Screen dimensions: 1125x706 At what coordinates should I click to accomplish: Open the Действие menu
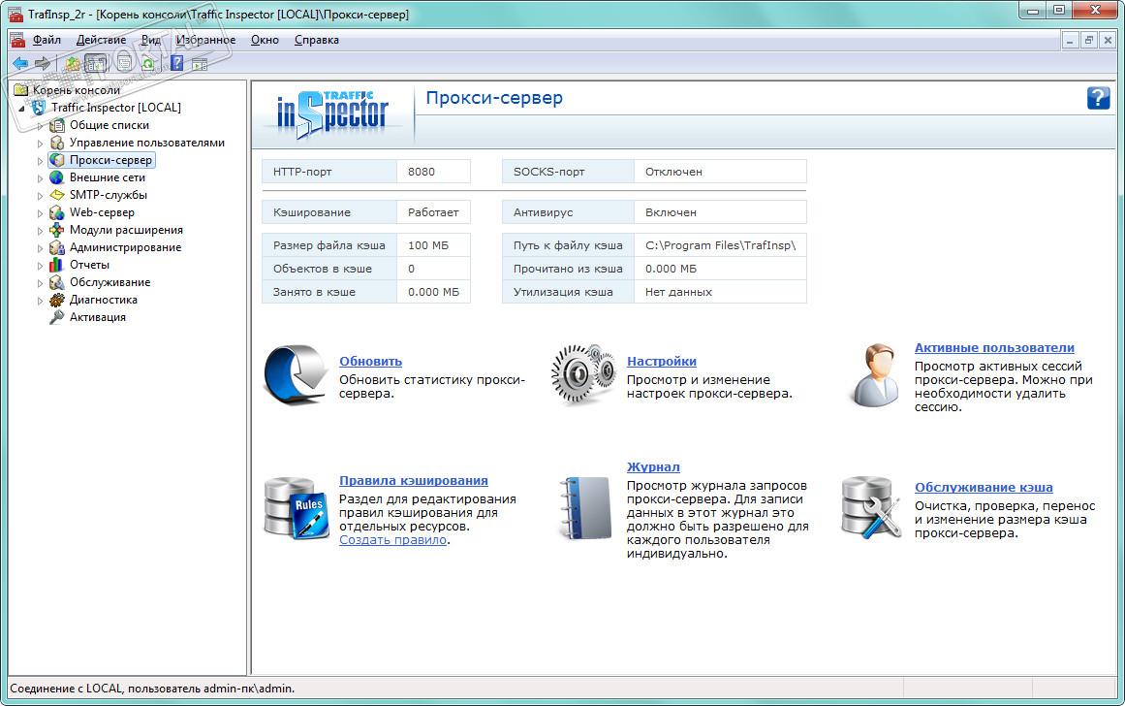coord(101,40)
